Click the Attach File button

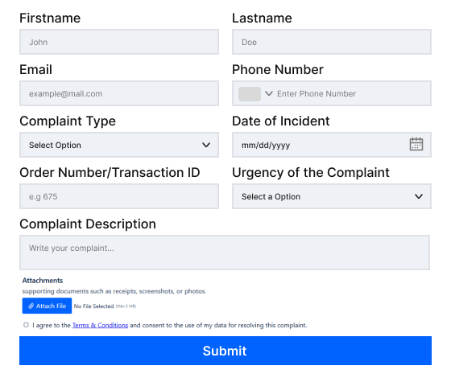47,306
